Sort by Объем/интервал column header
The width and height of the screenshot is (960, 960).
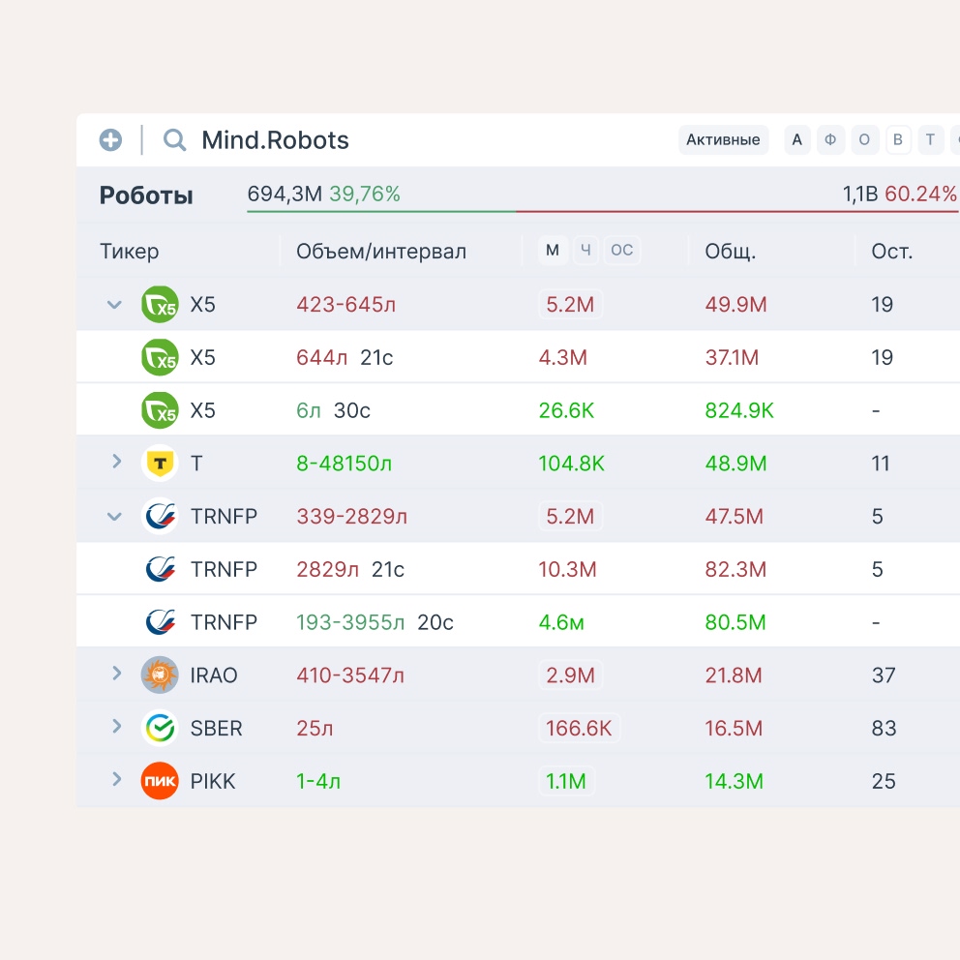point(381,251)
